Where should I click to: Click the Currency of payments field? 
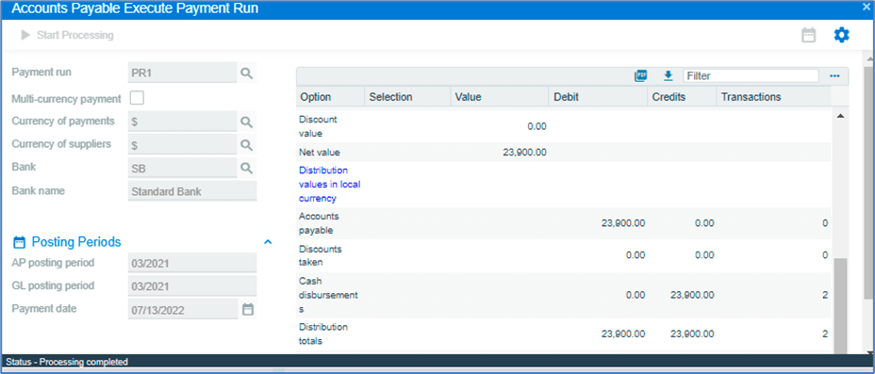(x=183, y=121)
